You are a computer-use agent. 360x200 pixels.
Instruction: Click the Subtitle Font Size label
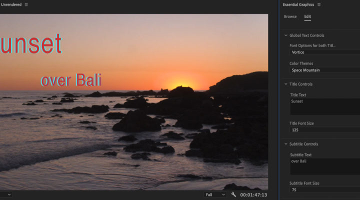point(304,183)
